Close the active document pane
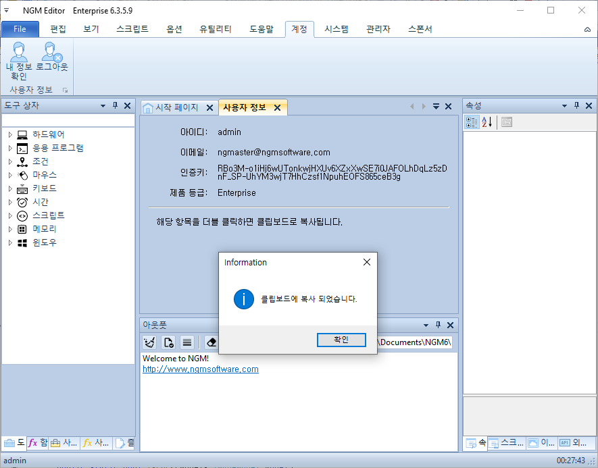Viewport: 598px width, 468px height. tap(449, 106)
